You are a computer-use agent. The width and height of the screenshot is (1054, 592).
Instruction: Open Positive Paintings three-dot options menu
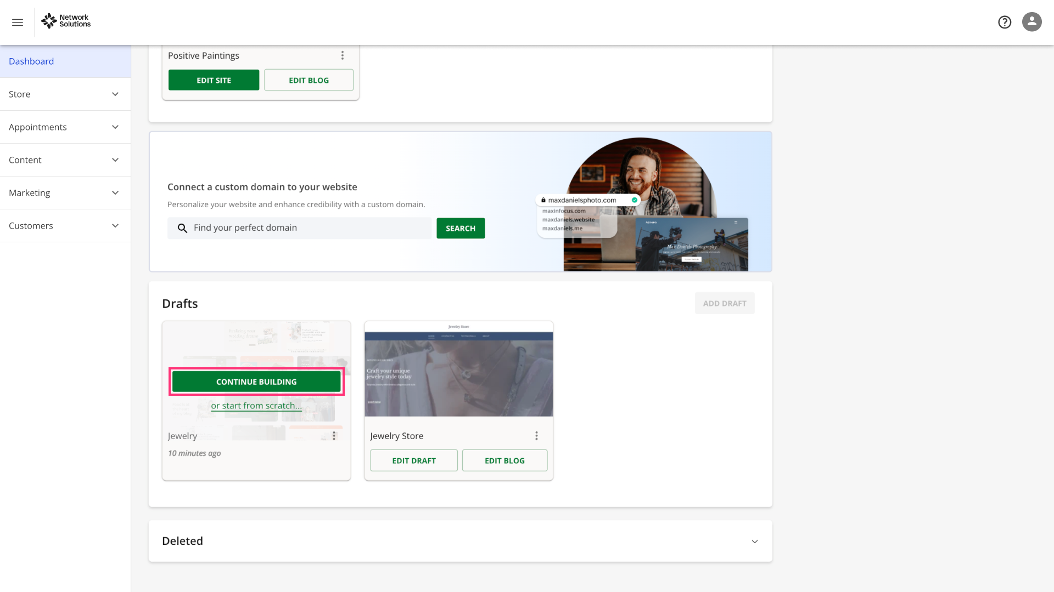pos(343,55)
